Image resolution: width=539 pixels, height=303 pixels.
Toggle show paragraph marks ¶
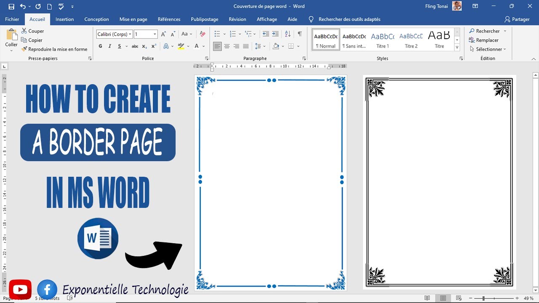point(300,34)
